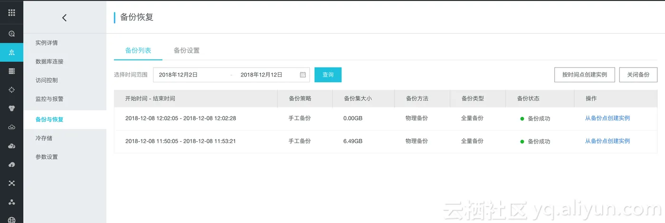665x223 pixels.
Task: Click 从备份点创建实例 for 12:02:05 backup
Action: pyautogui.click(x=607, y=118)
